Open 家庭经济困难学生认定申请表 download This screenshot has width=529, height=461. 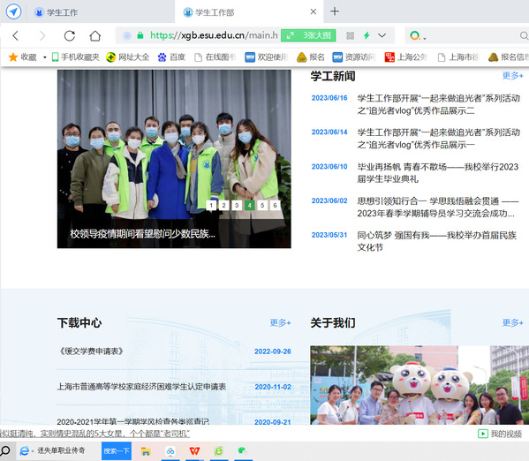click(141, 387)
